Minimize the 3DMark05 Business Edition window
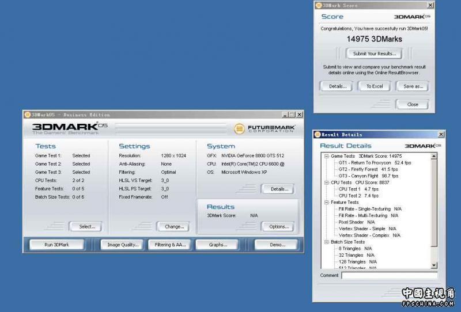461x312 pixels. [x=285, y=115]
